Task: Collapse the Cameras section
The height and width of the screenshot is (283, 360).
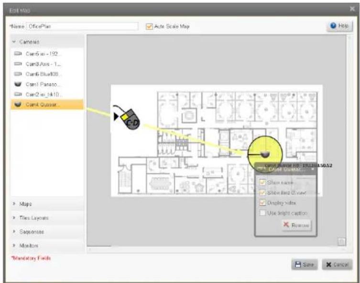Action: (x=47, y=42)
